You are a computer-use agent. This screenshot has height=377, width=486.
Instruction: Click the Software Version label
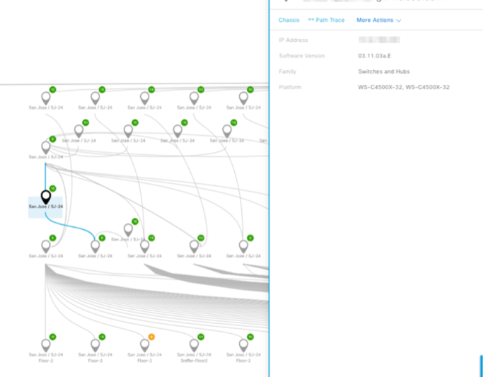[301, 56]
